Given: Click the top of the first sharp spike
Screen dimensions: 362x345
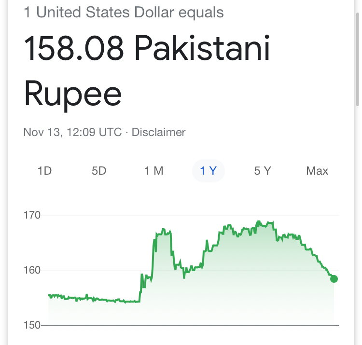Looking at the screenshot, I should click(163, 229).
